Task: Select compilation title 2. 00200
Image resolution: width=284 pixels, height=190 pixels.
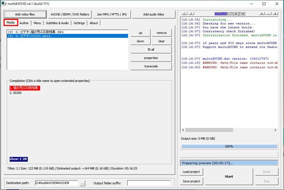Action: [17, 93]
